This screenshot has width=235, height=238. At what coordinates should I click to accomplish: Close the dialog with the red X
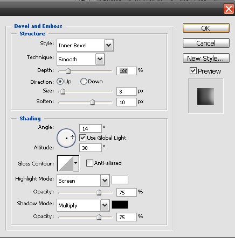tap(229, 9)
